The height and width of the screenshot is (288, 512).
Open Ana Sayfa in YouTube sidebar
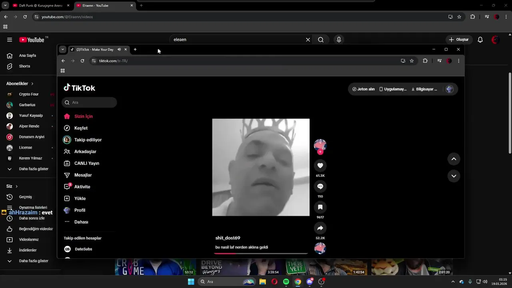coord(27,56)
